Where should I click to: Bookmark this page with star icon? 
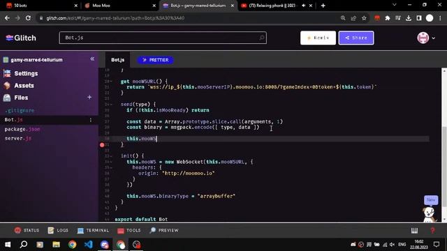[x=364, y=18]
